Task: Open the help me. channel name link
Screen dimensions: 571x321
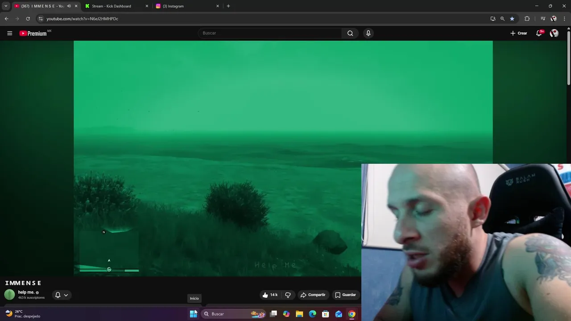Action: point(26,292)
